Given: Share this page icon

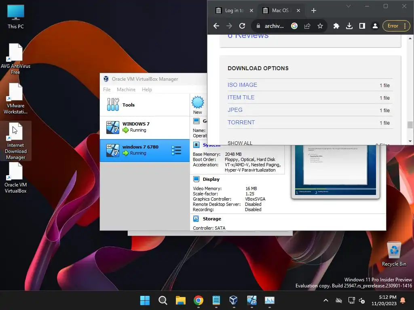Looking at the screenshot, I should point(307,26).
